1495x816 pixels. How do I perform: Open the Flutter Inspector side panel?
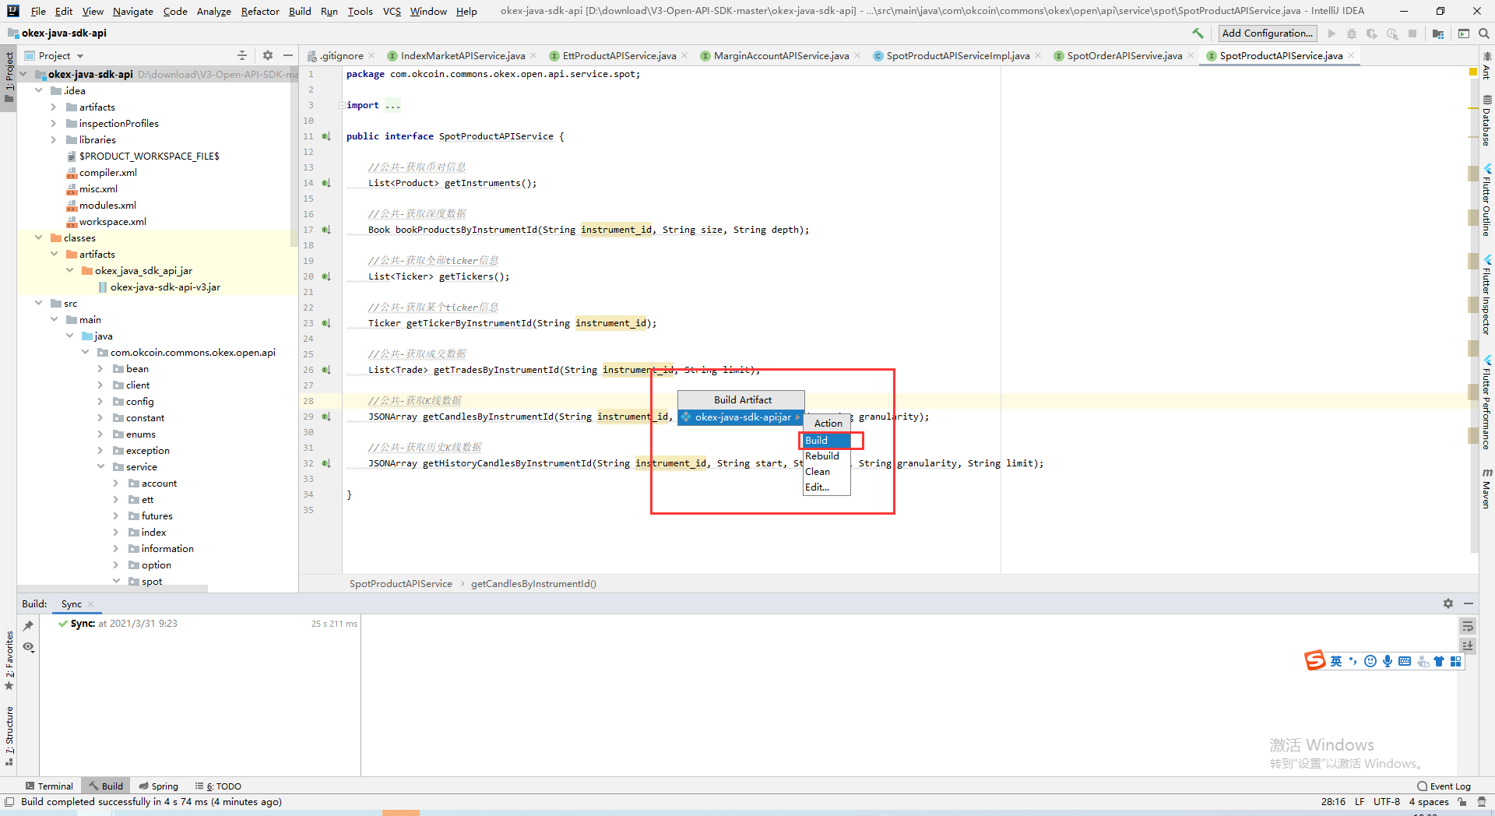pos(1486,296)
